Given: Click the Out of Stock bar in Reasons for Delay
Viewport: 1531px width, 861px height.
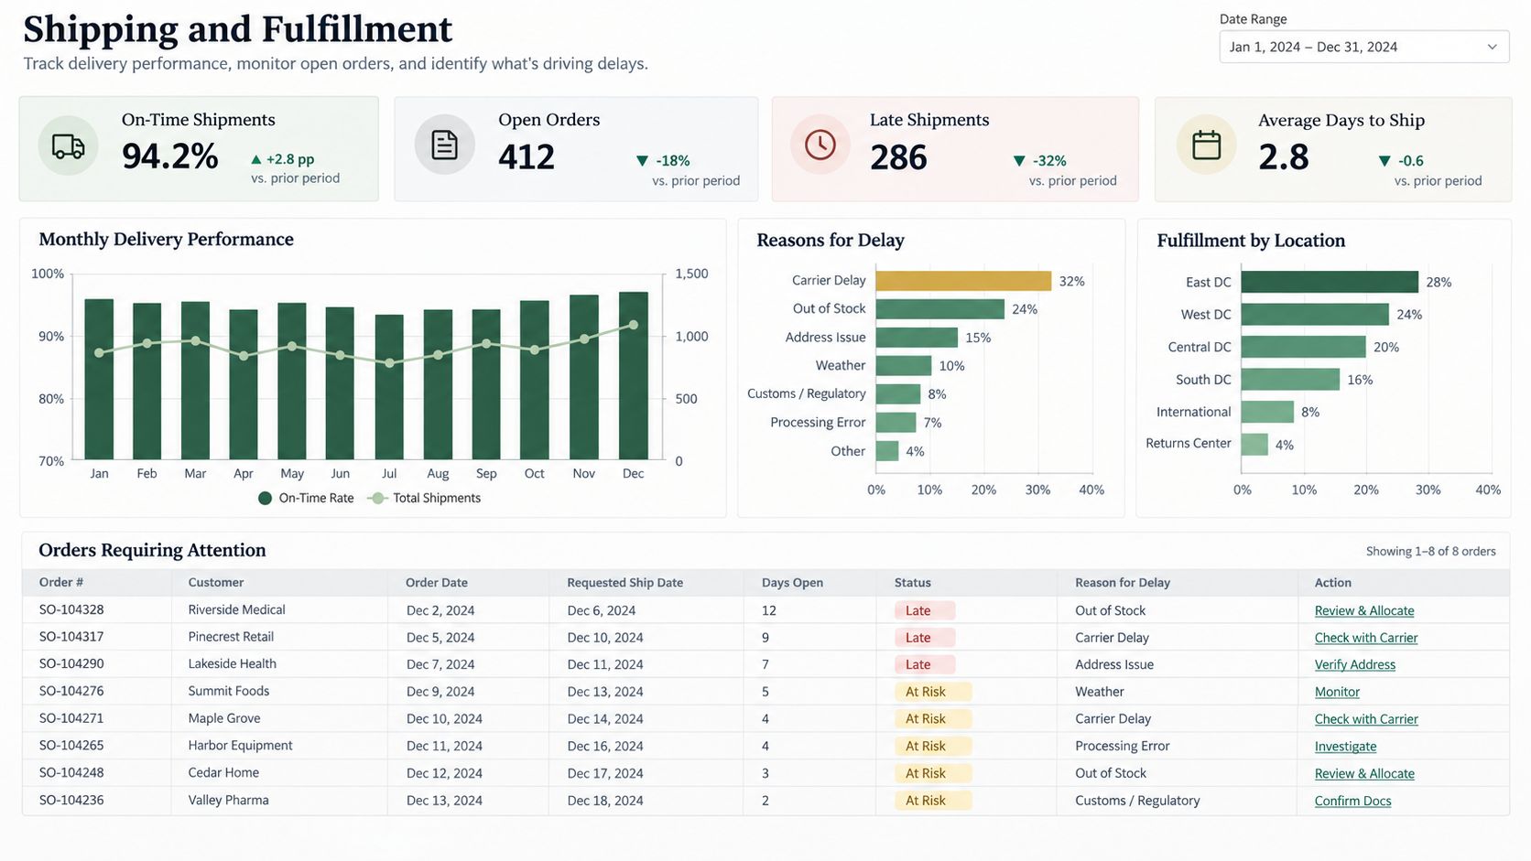Looking at the screenshot, I should (940, 309).
